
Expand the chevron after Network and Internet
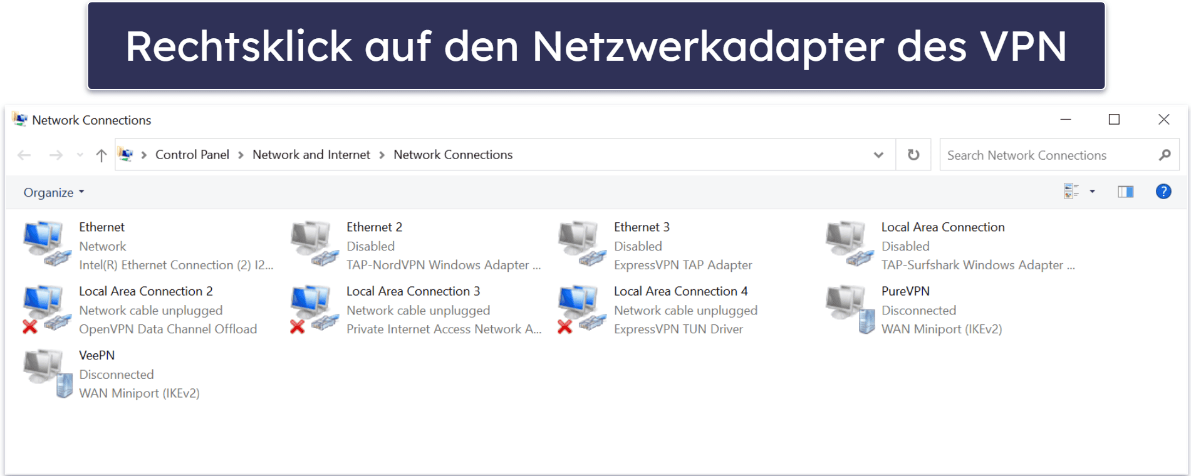382,155
